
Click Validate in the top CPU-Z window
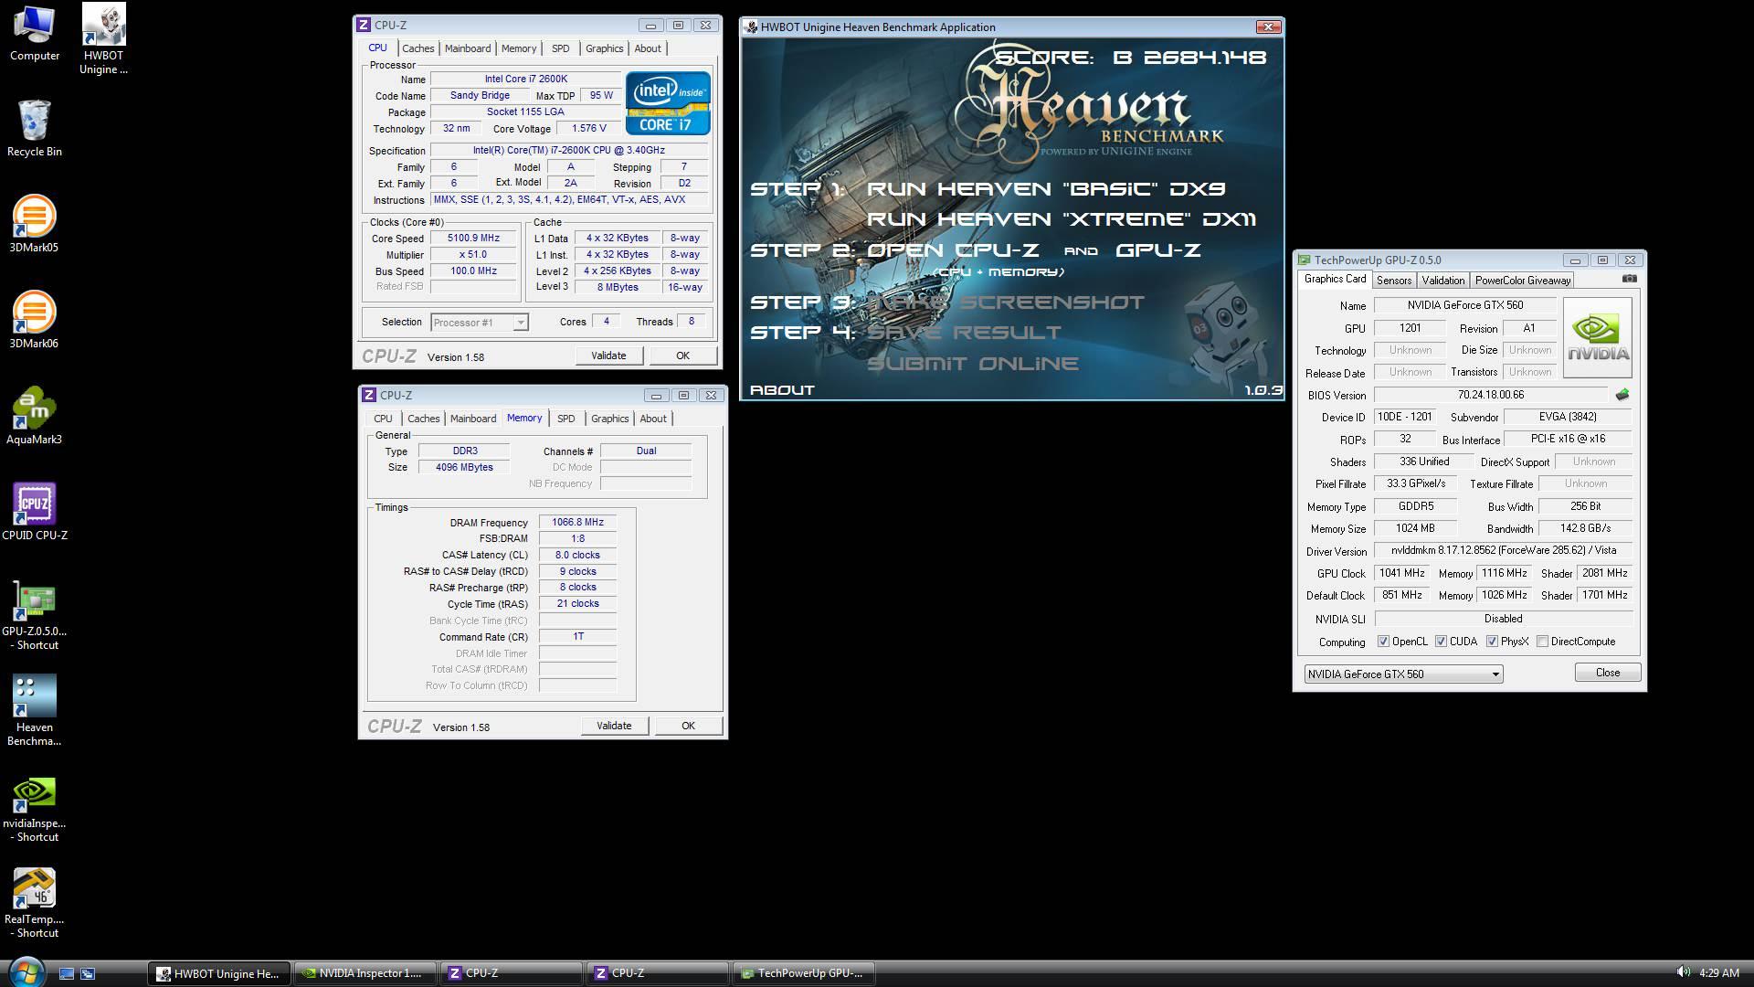(x=608, y=356)
